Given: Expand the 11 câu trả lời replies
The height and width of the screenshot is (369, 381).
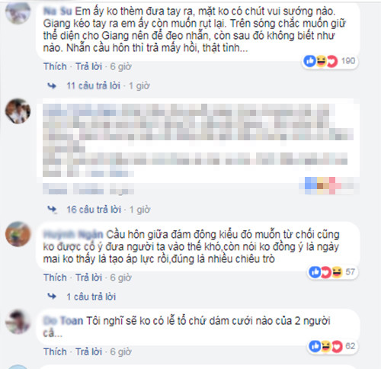Looking at the screenshot, I should tap(94, 86).
